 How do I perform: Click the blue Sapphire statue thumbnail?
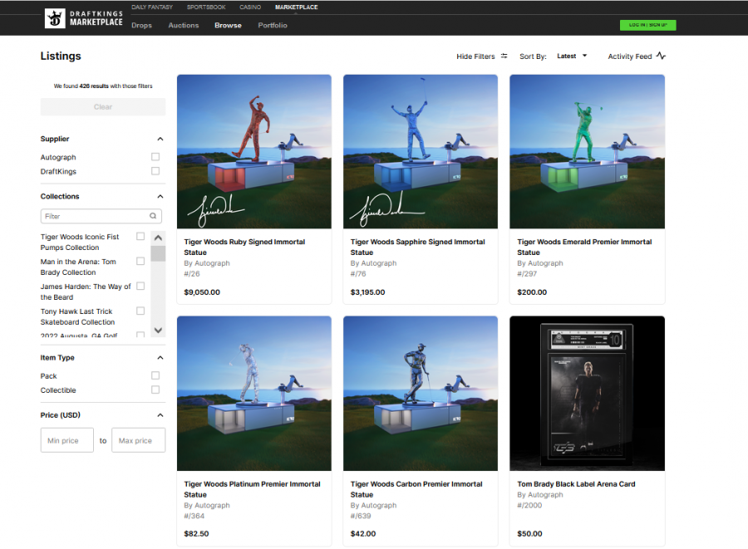tap(421, 151)
